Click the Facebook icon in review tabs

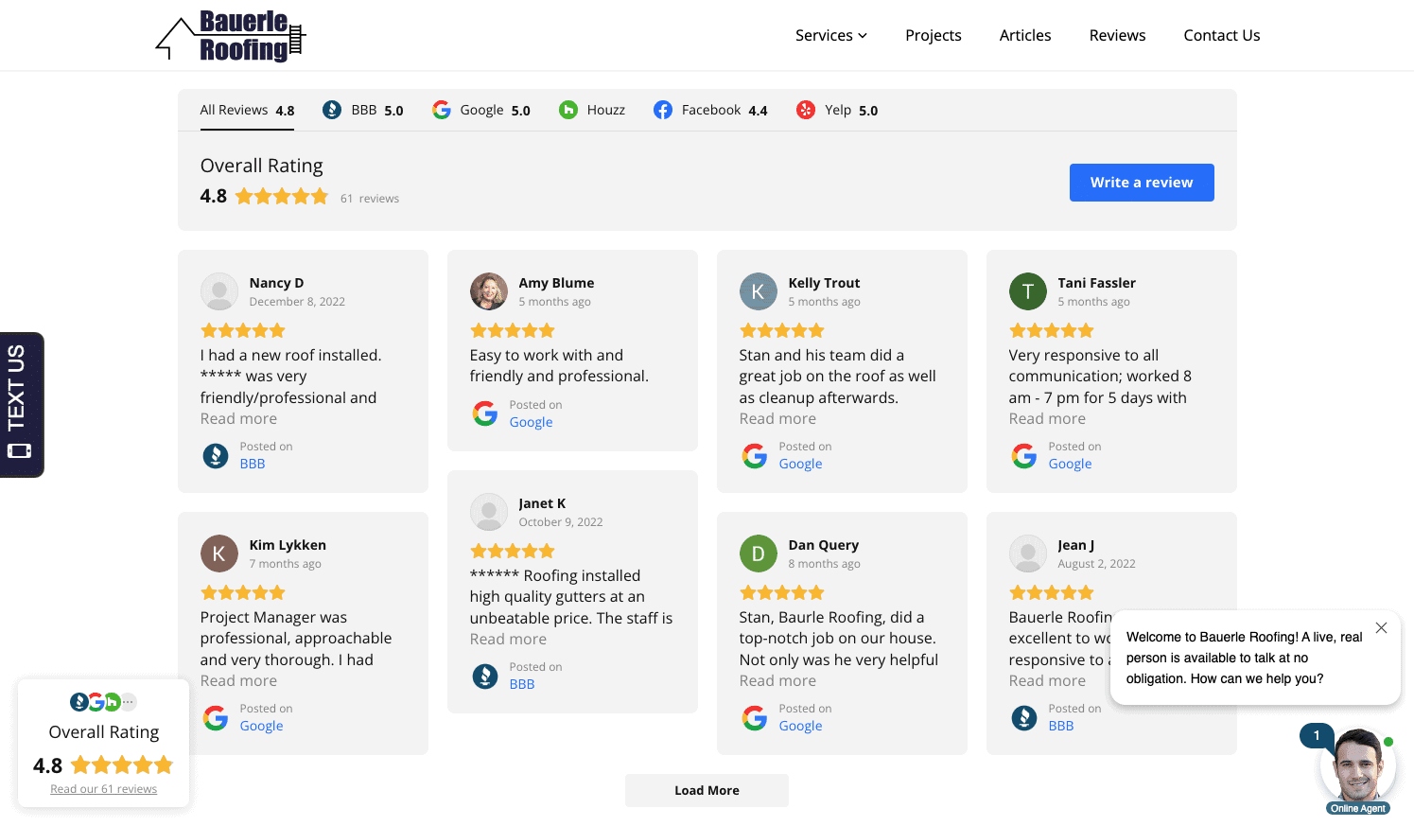click(663, 110)
